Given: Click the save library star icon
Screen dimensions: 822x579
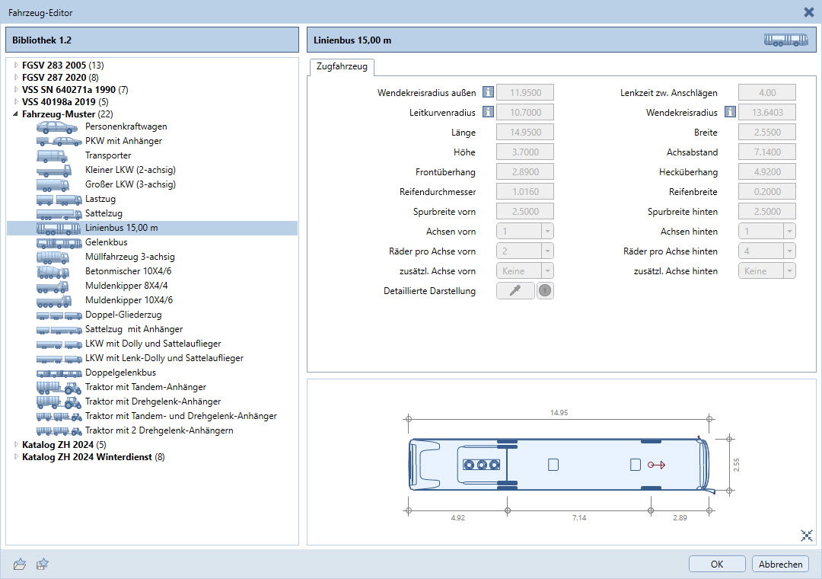Looking at the screenshot, I should click(43, 564).
